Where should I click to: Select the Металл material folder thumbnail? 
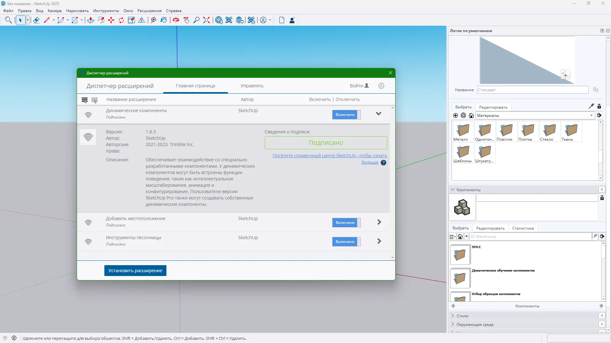[x=463, y=130]
